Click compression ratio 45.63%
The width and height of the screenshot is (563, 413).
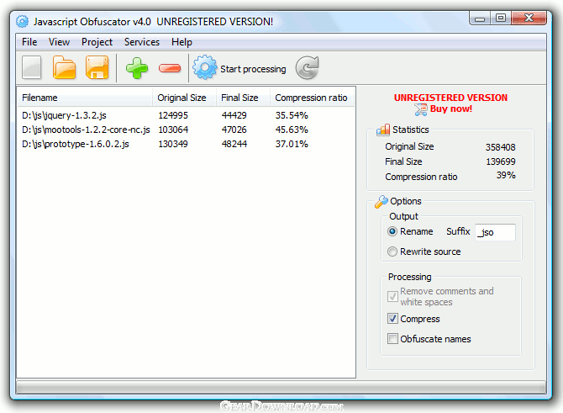click(x=292, y=130)
